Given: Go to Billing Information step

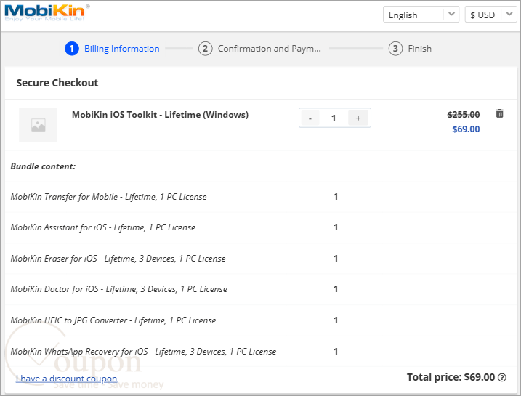Looking at the screenshot, I should click(121, 49).
